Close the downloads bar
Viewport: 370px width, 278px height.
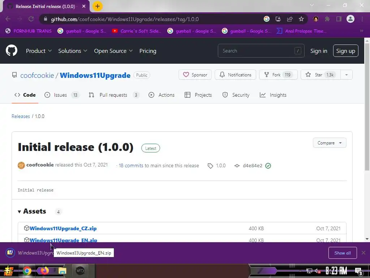363,253
